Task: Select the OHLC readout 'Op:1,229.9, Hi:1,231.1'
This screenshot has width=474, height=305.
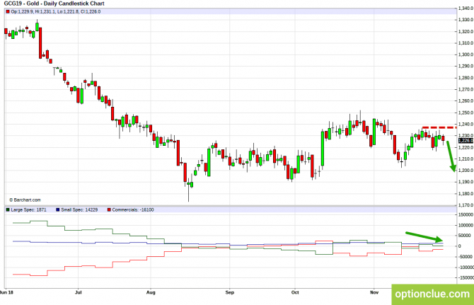Action: point(33,12)
